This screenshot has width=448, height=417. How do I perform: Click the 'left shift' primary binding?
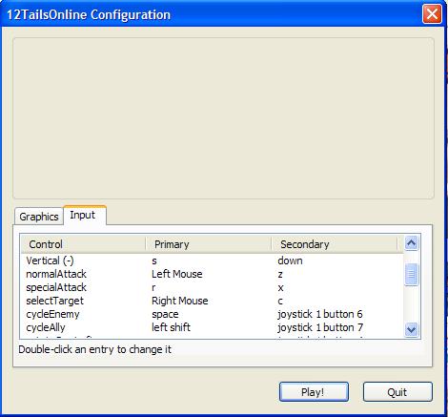click(x=171, y=327)
